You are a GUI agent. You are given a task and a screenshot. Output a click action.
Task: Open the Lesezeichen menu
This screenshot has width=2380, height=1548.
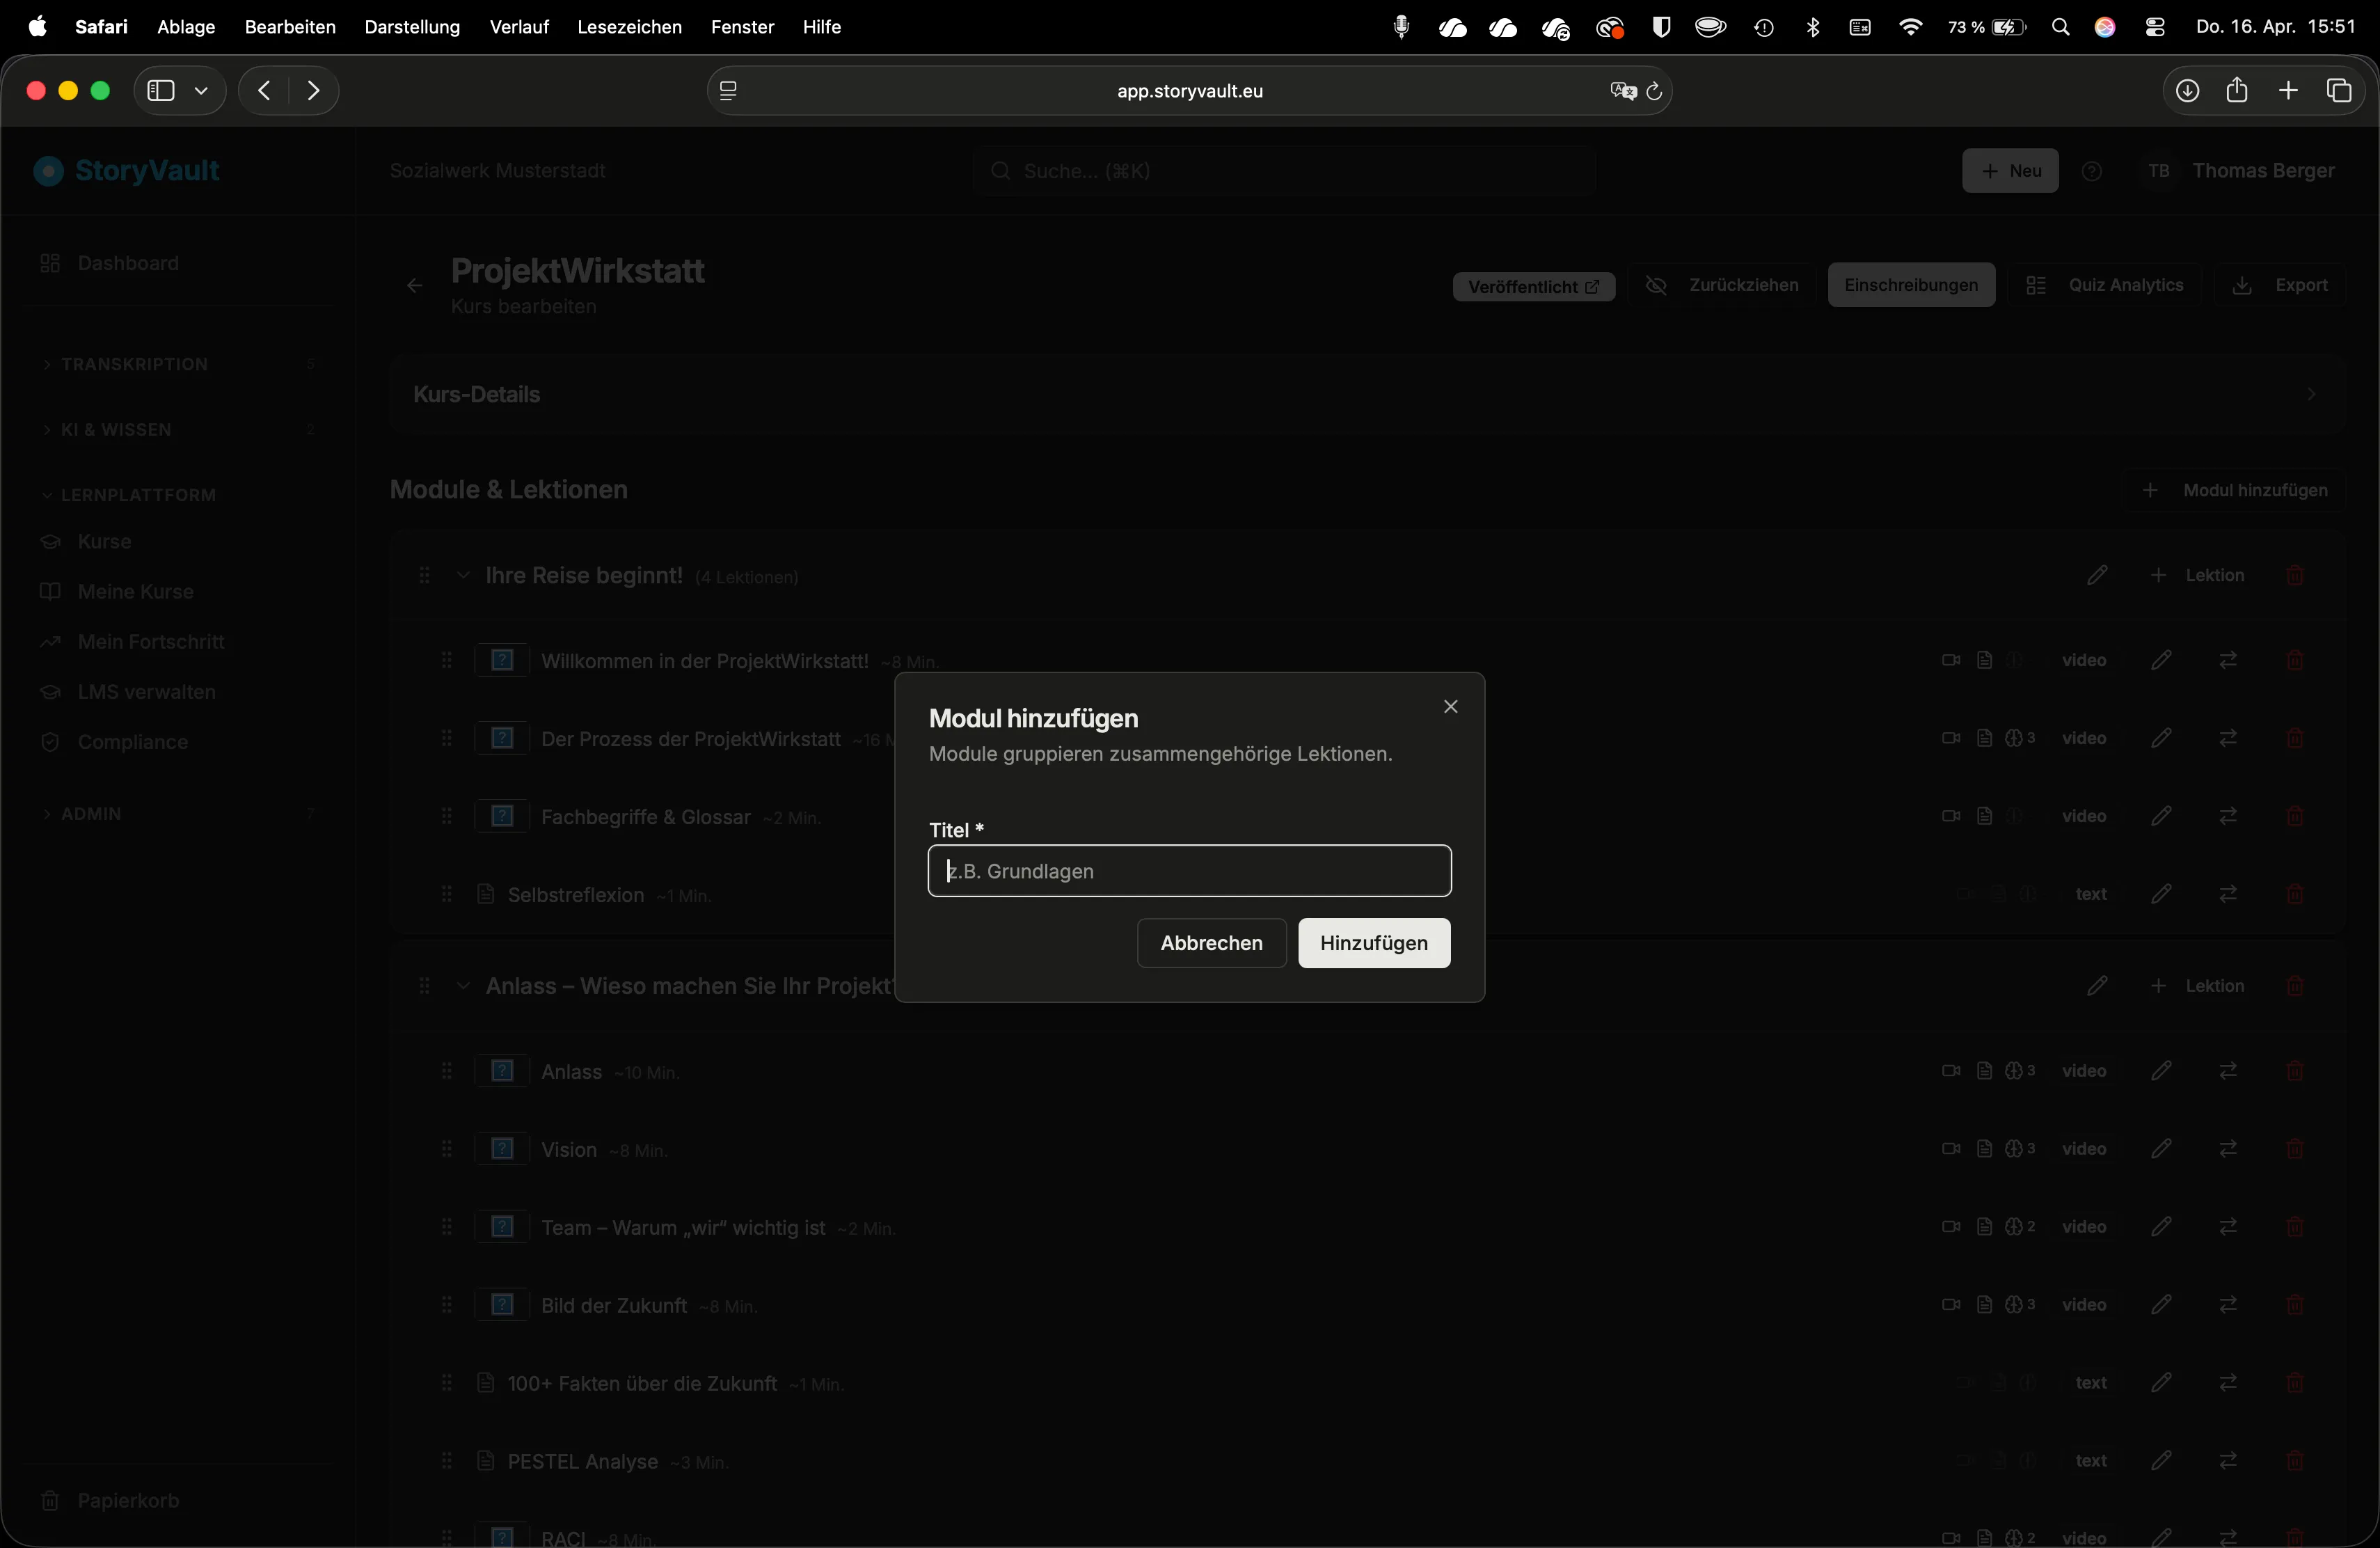(x=629, y=27)
